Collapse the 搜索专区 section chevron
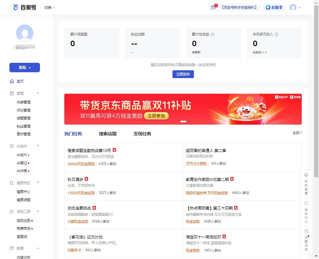 (x=38, y=183)
